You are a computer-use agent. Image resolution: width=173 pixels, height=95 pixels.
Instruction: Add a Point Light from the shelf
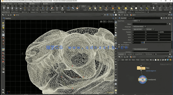point(90,9)
